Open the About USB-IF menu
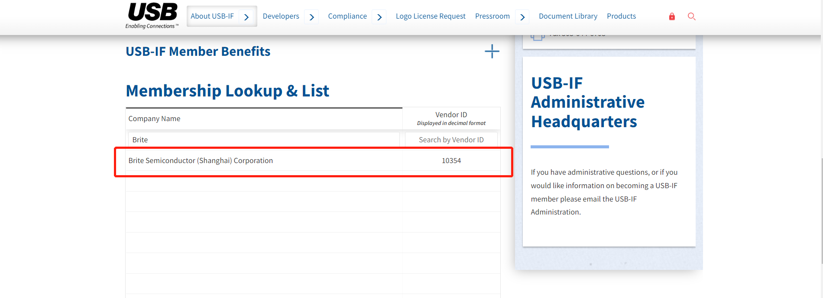This screenshot has width=823, height=298. pos(212,16)
